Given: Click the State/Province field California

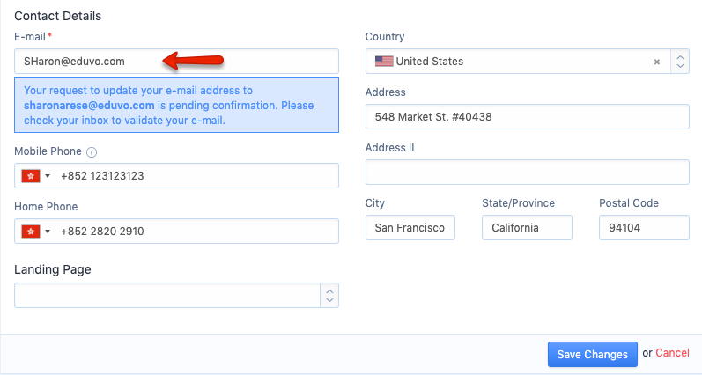Looking at the screenshot, I should tap(527, 228).
